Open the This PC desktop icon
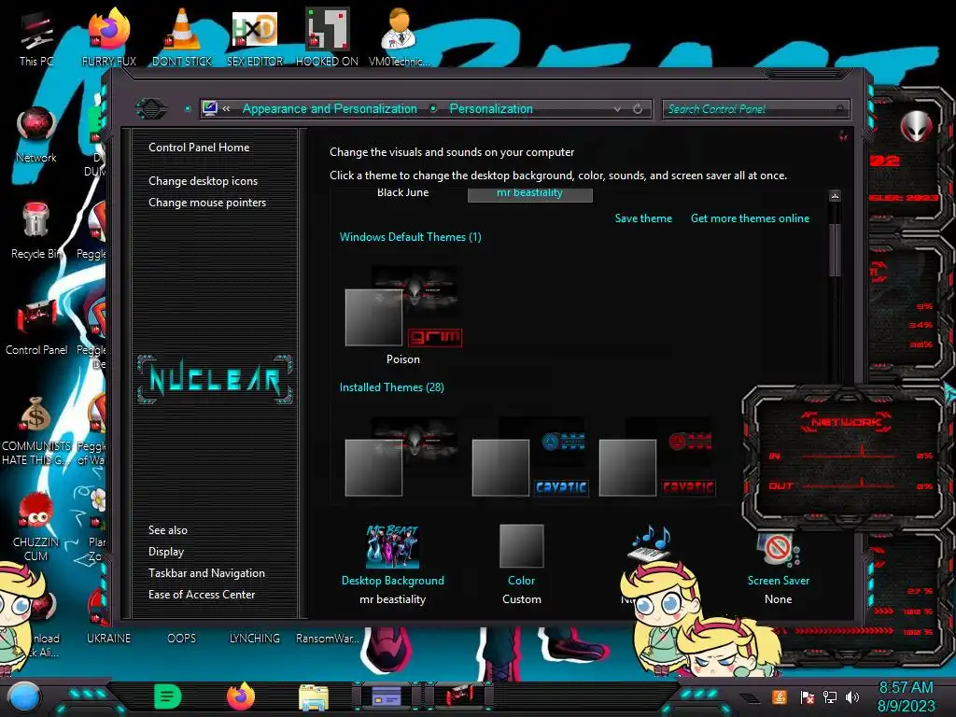Image resolution: width=956 pixels, height=717 pixels. [36, 37]
